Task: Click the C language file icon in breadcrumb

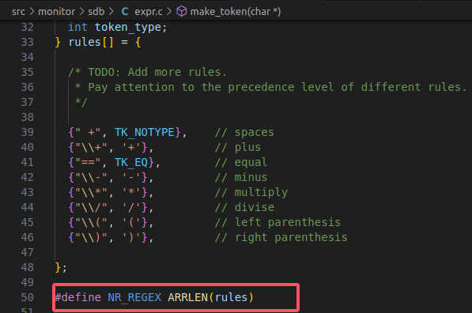Action: click(125, 12)
